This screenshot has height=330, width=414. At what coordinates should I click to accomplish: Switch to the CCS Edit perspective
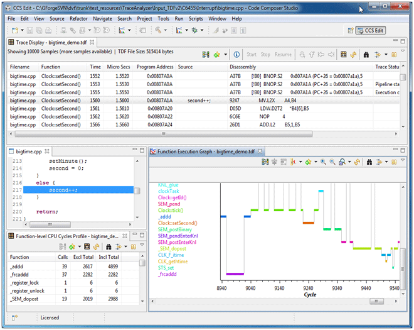pos(371,30)
